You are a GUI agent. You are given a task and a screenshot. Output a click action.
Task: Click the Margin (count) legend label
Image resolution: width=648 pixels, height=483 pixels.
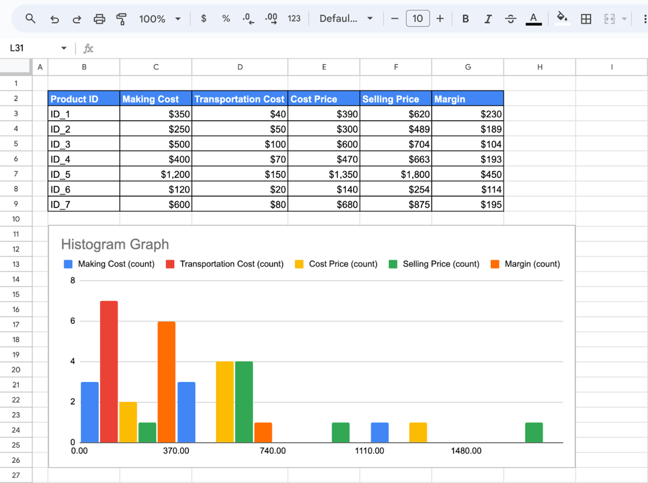(x=532, y=264)
